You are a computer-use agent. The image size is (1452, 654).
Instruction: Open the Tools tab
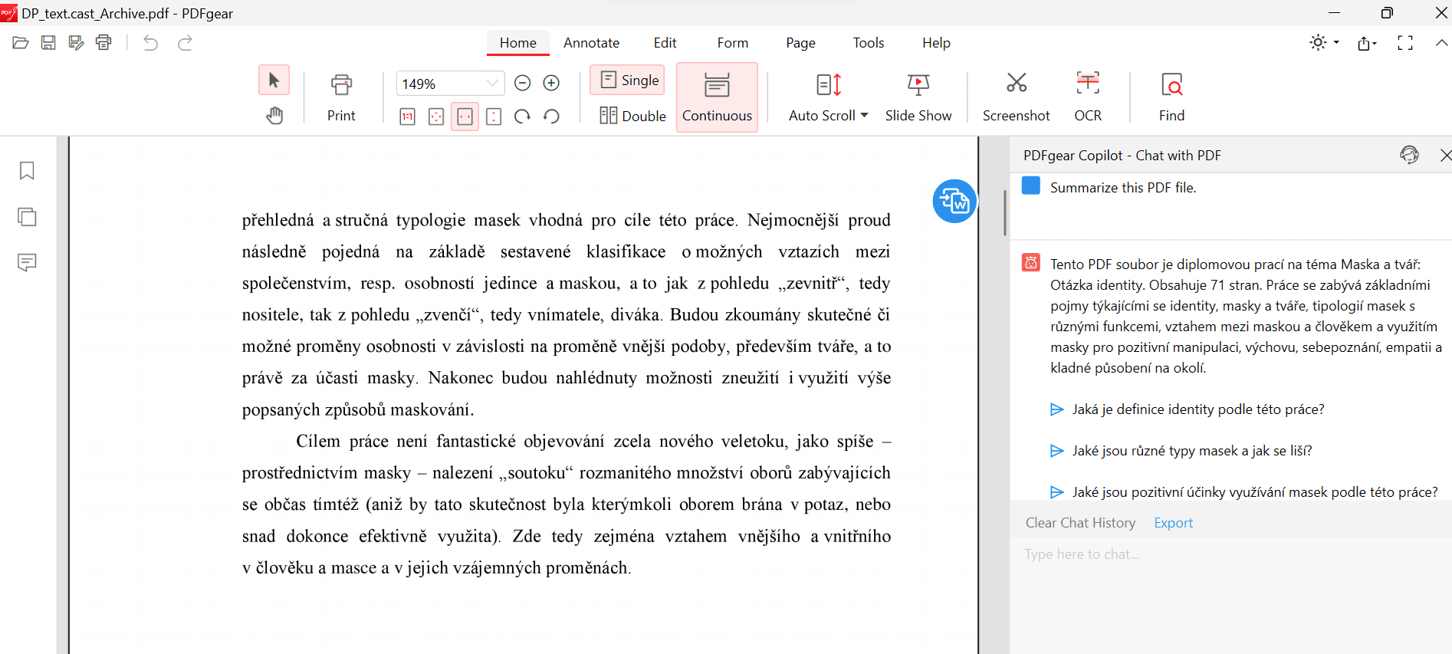click(x=868, y=43)
